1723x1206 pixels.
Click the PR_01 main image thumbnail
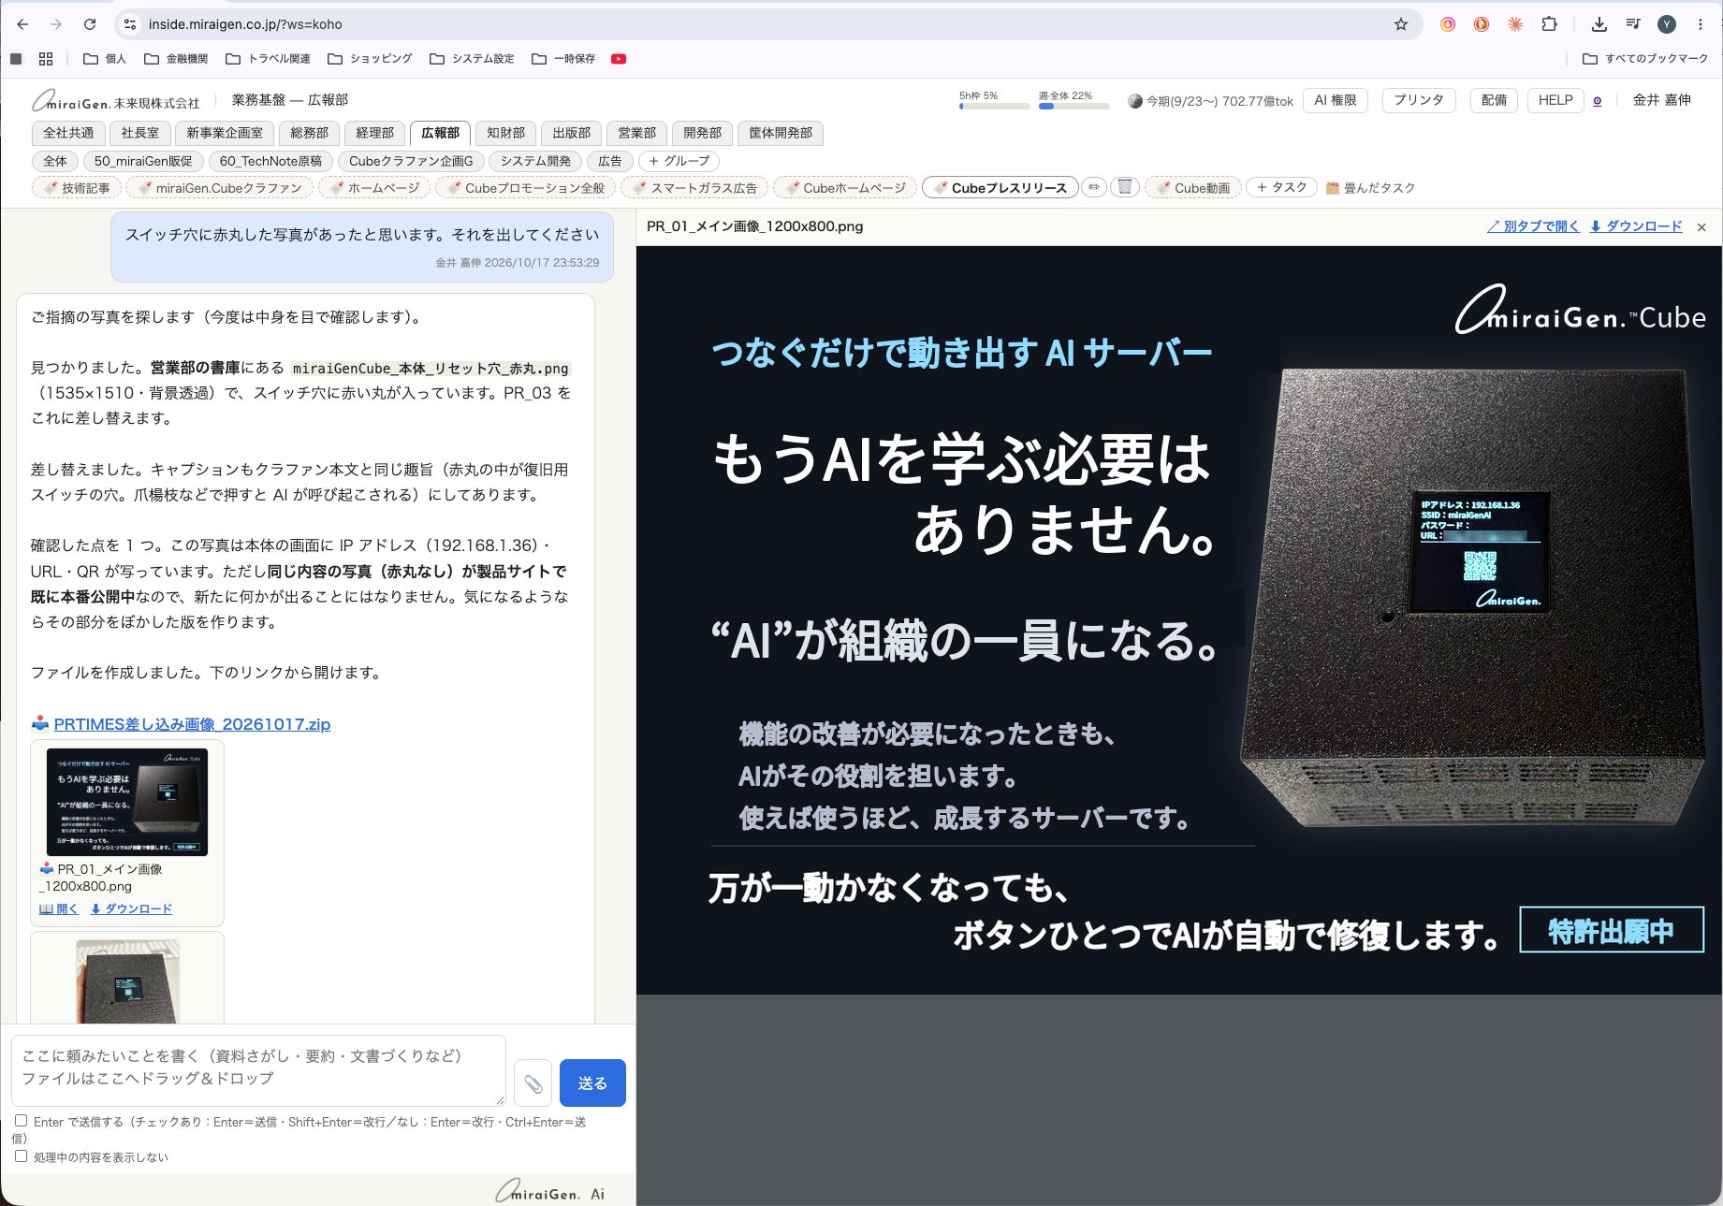[127, 802]
